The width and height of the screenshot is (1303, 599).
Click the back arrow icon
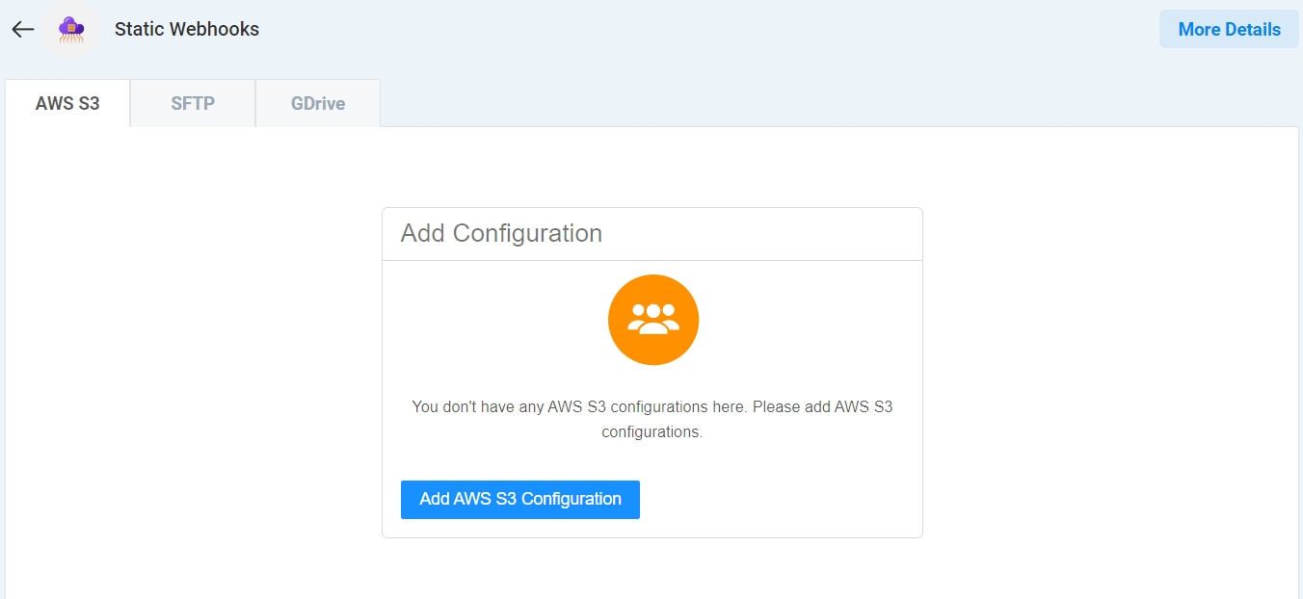click(x=23, y=29)
